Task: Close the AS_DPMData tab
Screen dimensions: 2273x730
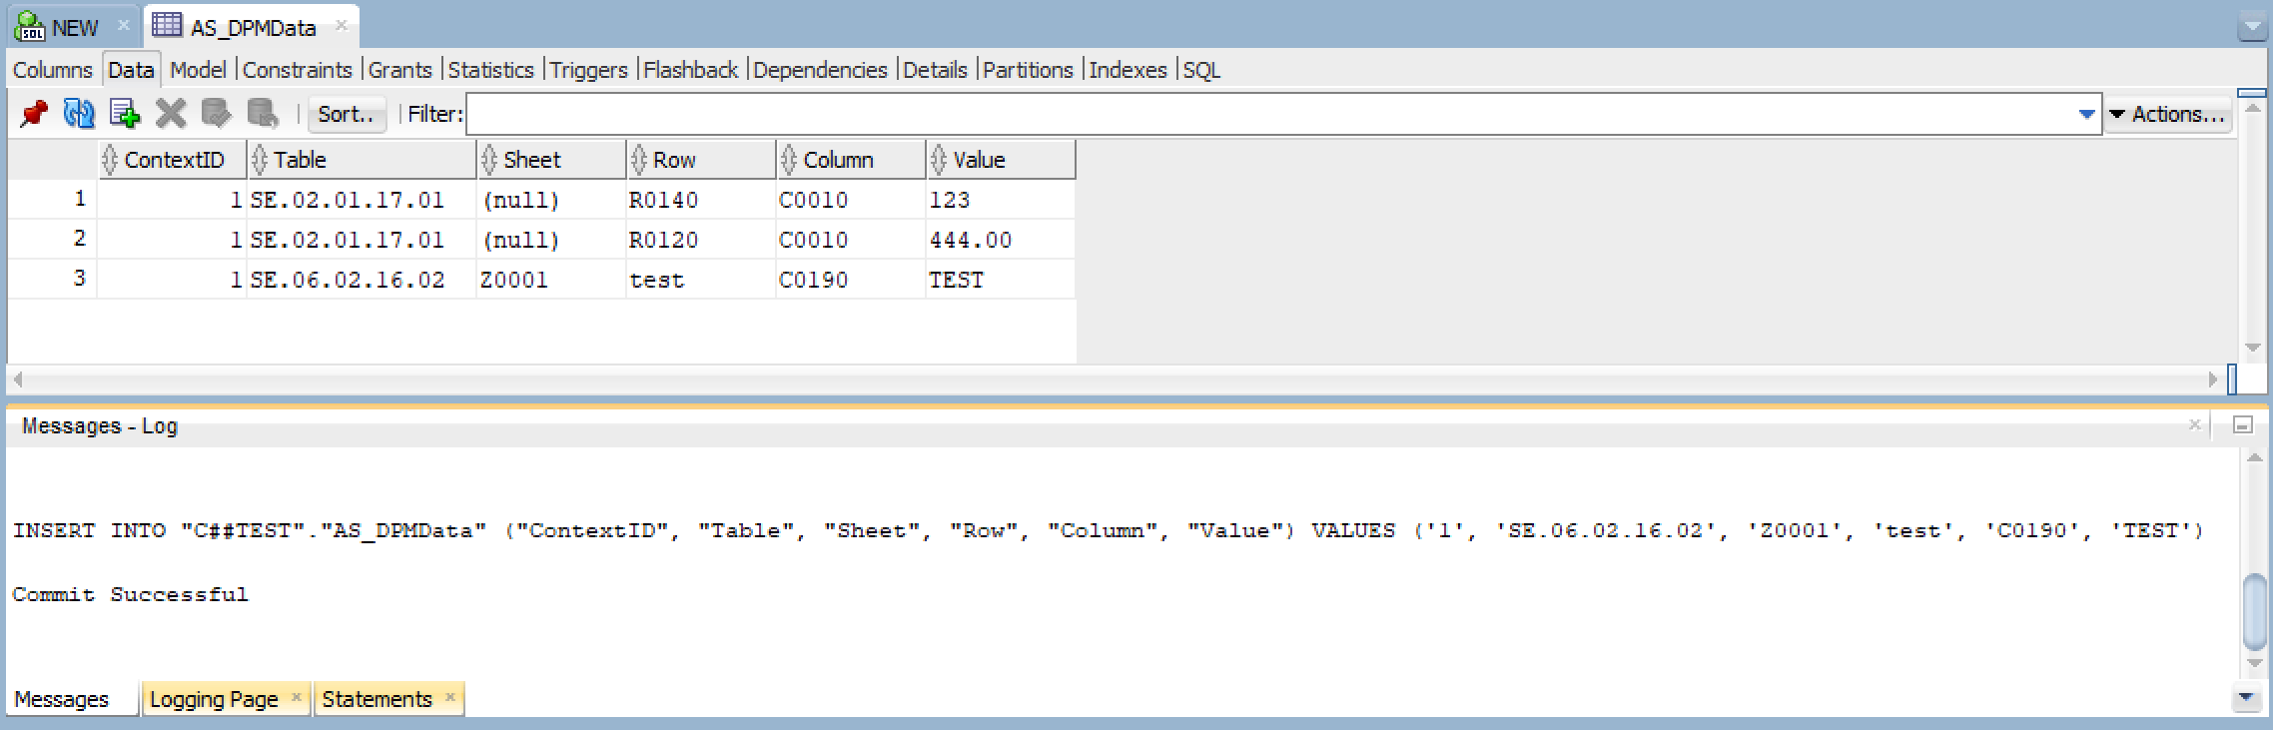Action: pyautogui.click(x=342, y=26)
